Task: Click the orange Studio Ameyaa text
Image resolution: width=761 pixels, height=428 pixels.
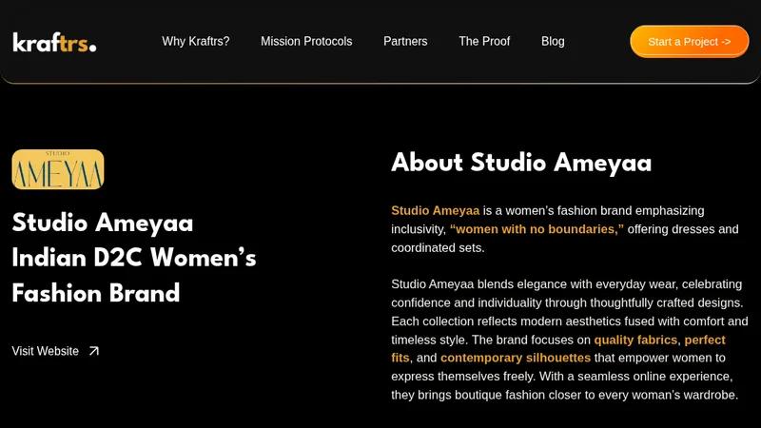Action: click(x=436, y=210)
